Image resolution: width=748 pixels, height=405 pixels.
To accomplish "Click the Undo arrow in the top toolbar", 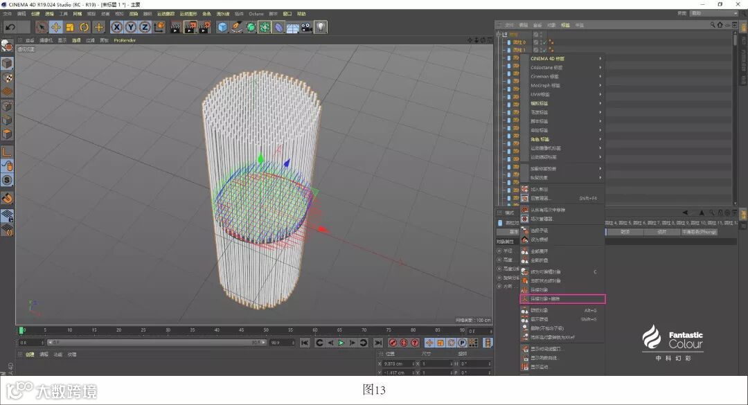I will tap(10, 27).
